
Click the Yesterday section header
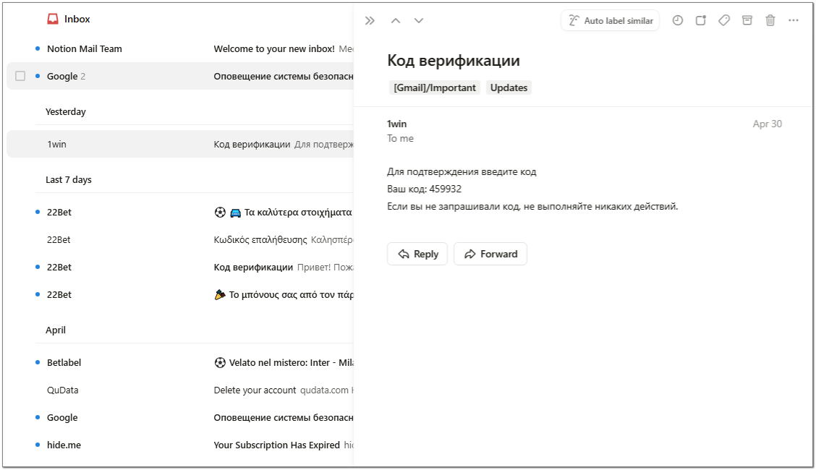point(66,112)
